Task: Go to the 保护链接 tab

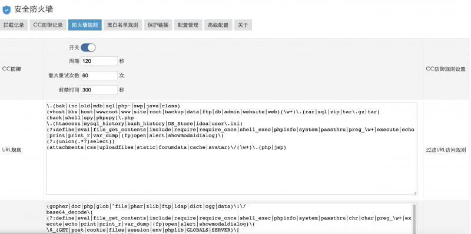Action: pos(158,25)
